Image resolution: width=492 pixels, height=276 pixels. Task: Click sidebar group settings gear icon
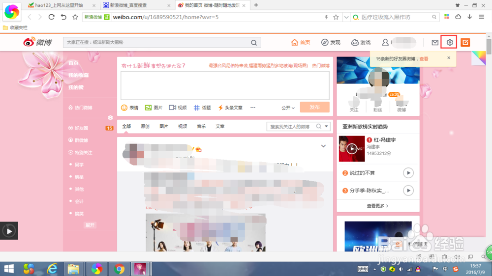pyautogui.click(x=110, y=118)
